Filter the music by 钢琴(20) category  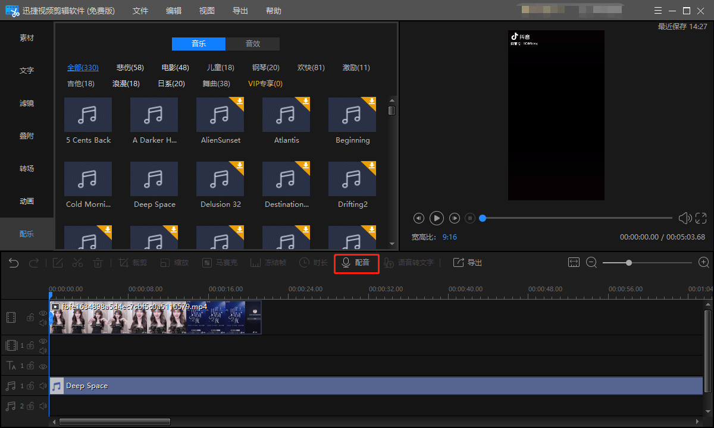point(265,68)
